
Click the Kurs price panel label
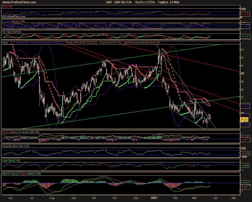click(5, 43)
